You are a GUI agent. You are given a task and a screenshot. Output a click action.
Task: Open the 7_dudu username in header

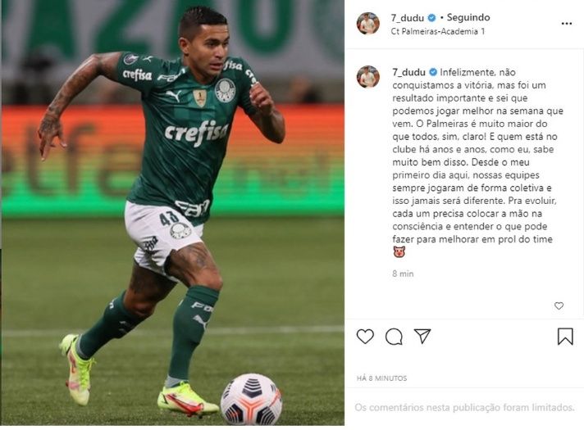click(408, 18)
